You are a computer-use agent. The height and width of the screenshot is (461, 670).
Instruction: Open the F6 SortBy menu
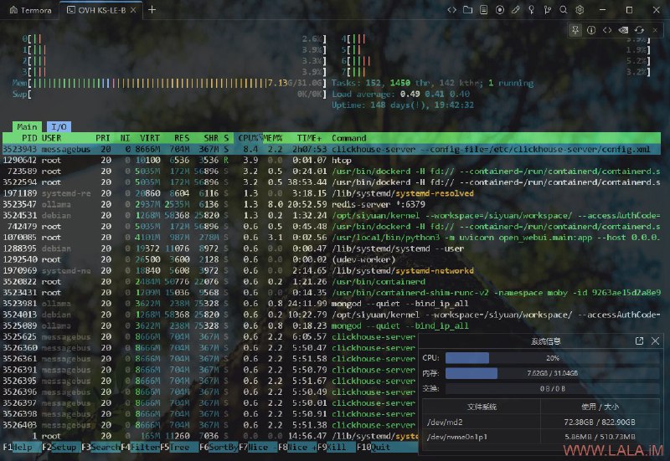221,447
